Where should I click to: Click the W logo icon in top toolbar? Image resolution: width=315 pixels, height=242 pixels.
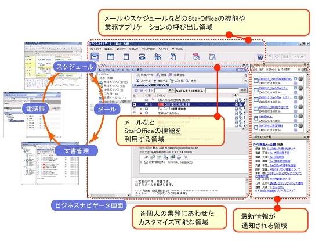260,57
